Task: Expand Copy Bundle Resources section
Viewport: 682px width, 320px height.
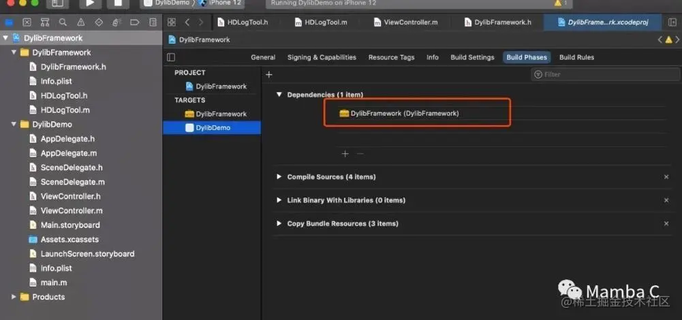Action: click(279, 223)
